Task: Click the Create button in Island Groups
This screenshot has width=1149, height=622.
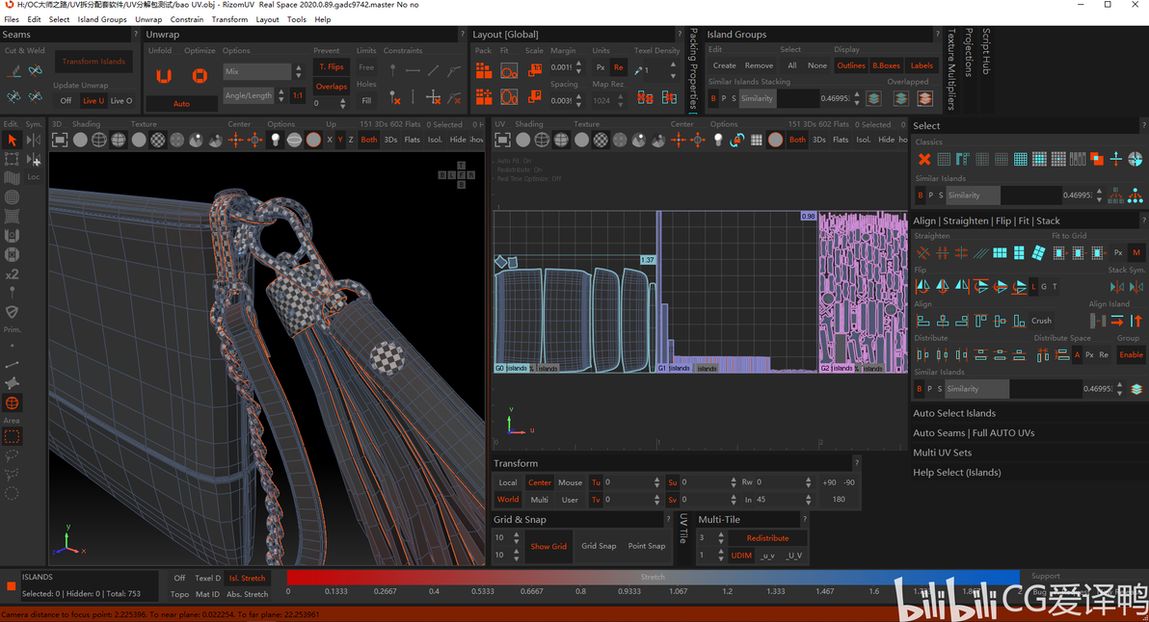Action: click(x=724, y=65)
